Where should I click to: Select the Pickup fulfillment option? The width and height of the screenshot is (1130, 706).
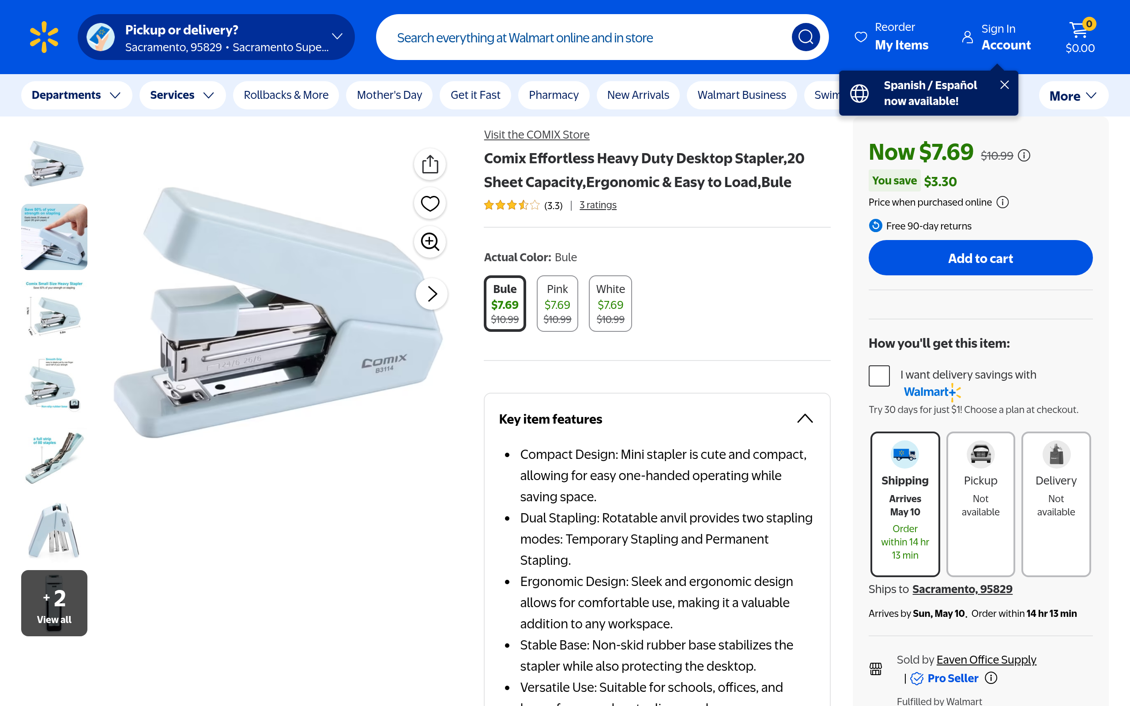coord(980,504)
